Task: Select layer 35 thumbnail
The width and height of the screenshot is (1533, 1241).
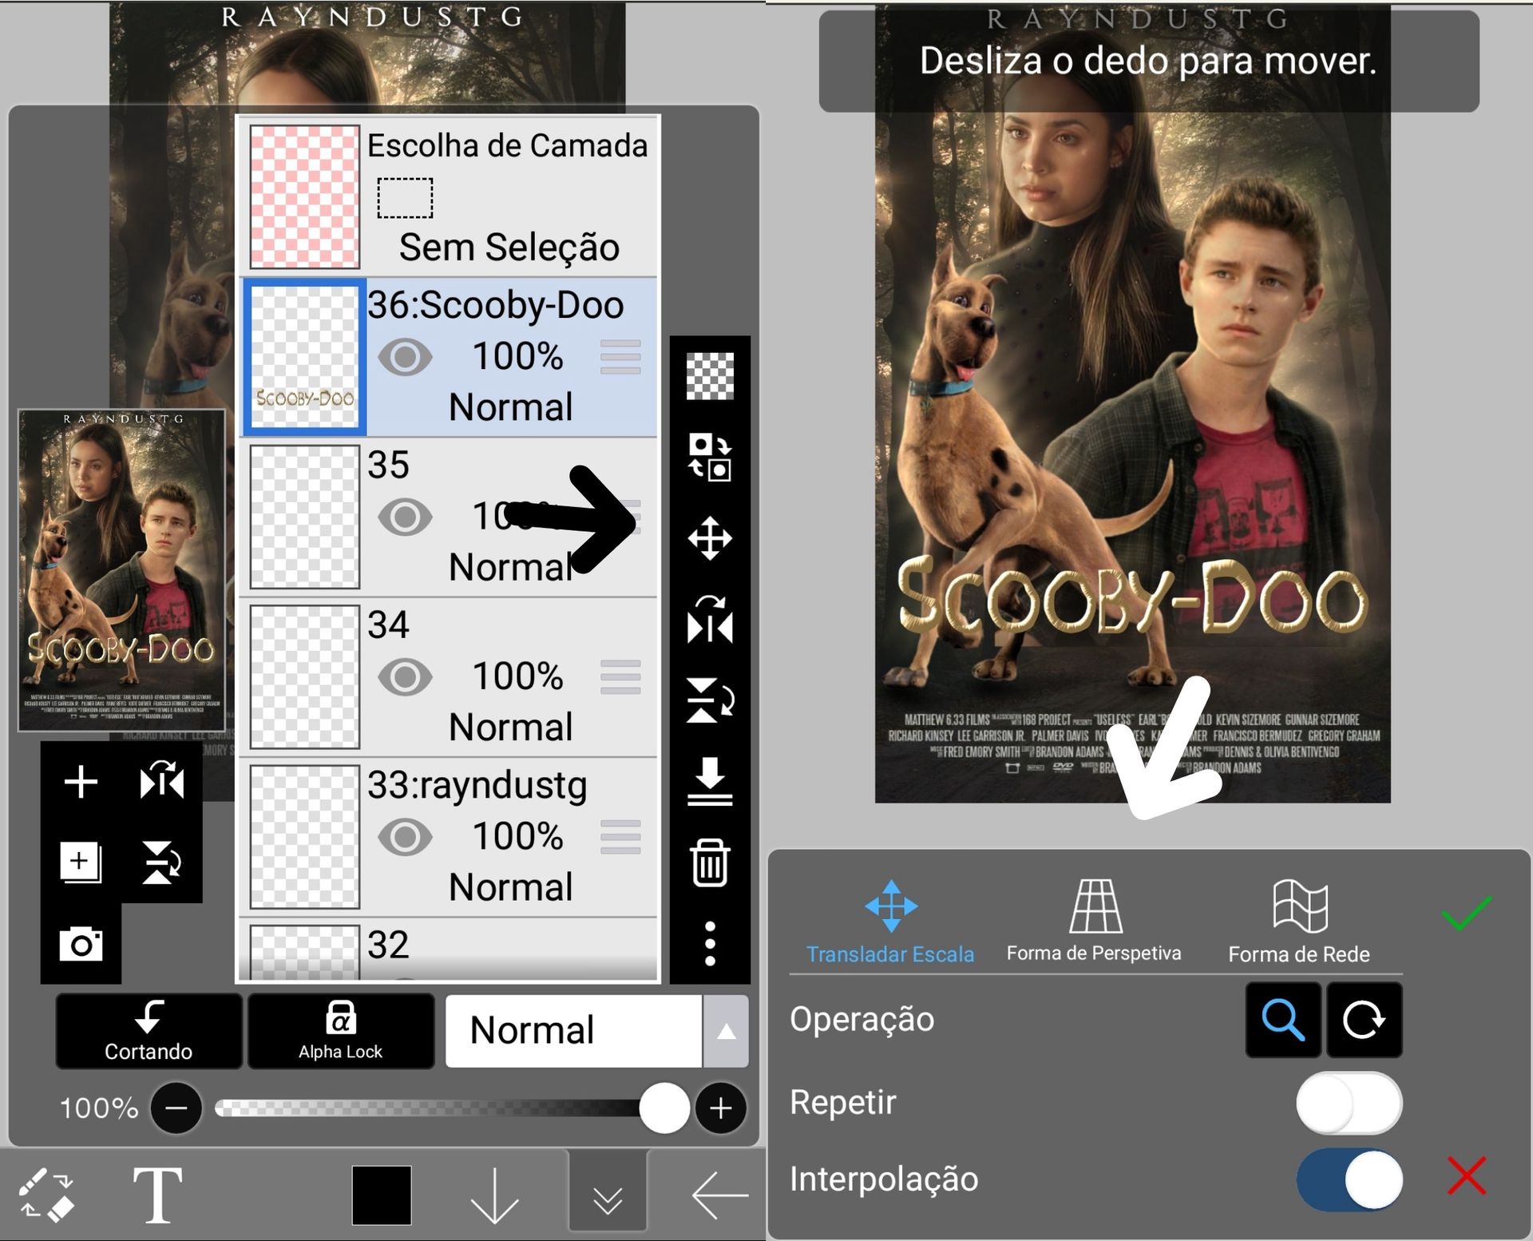Action: pos(304,517)
